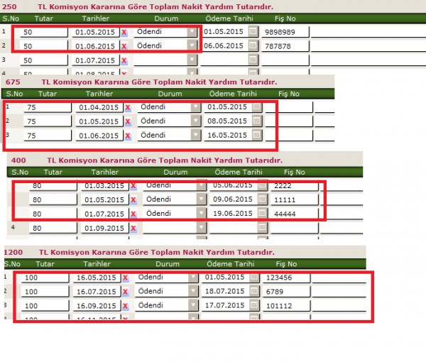Click Fiş No field containing 44444
Viewport: 426px width, 362px height.
295,214
